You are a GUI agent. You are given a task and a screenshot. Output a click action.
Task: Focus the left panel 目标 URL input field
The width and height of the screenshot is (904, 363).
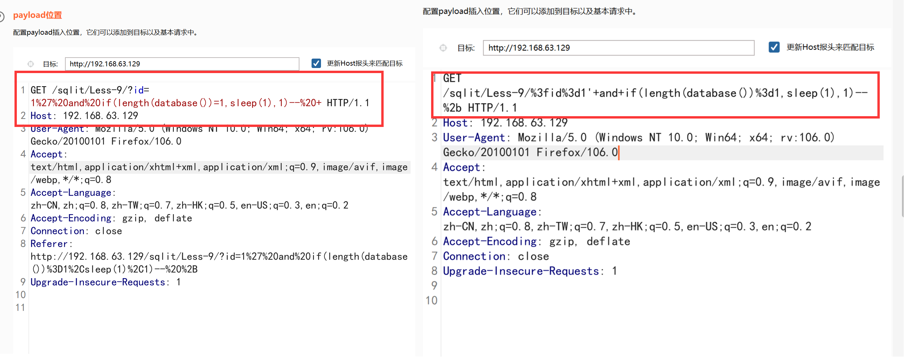tap(182, 64)
